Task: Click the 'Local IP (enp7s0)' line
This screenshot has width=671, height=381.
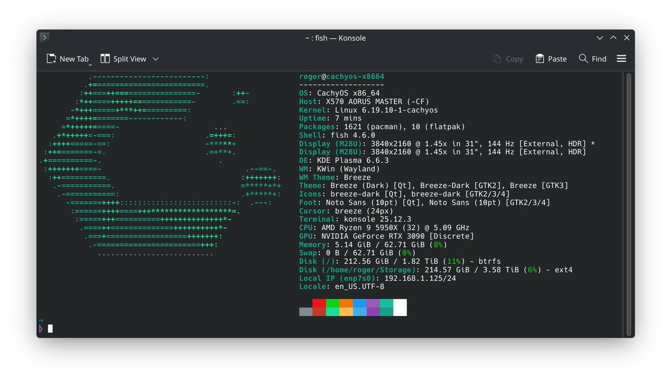Action: [377, 279]
